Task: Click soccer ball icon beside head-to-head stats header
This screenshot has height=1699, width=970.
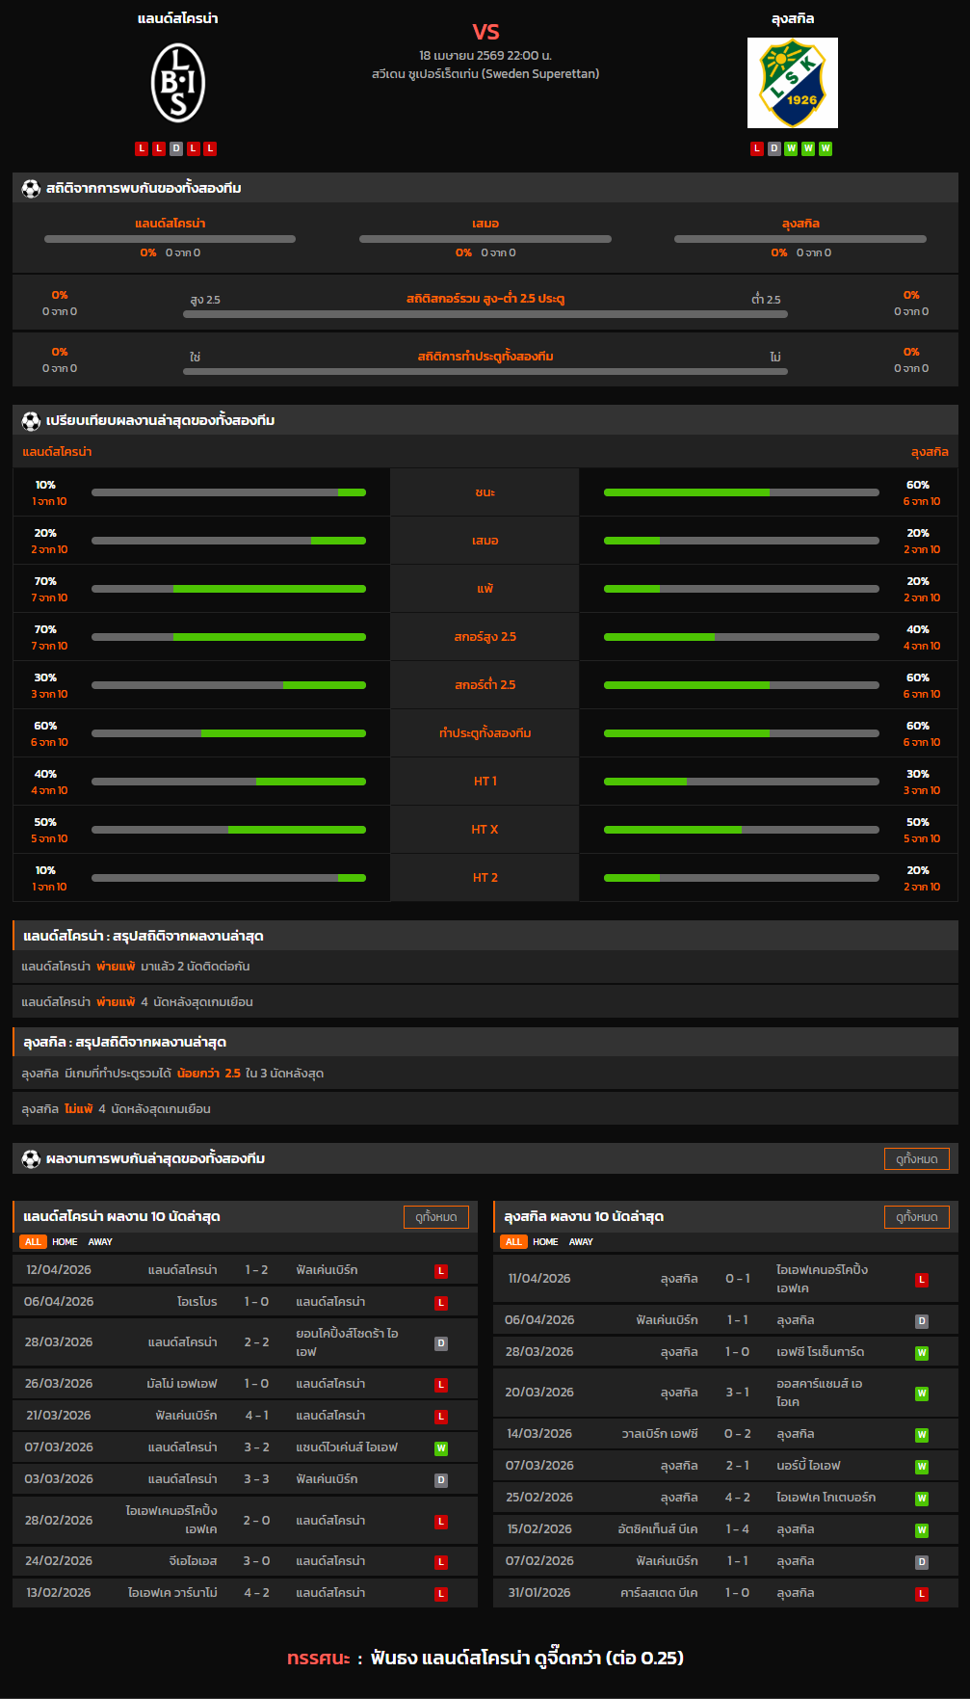Action: 31,189
